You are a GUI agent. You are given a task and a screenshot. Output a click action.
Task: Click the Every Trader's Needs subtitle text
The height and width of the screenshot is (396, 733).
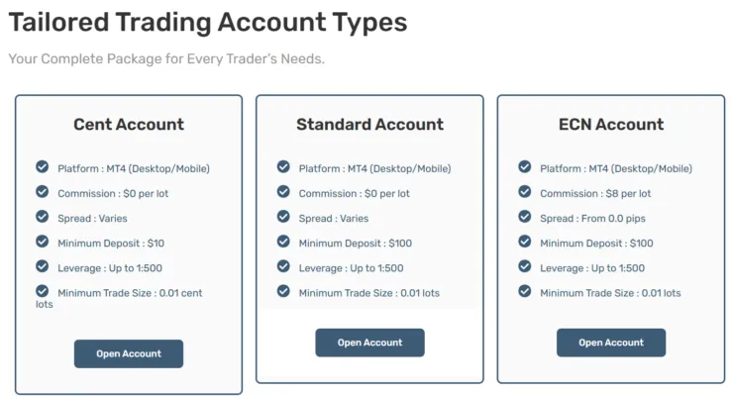166,58
